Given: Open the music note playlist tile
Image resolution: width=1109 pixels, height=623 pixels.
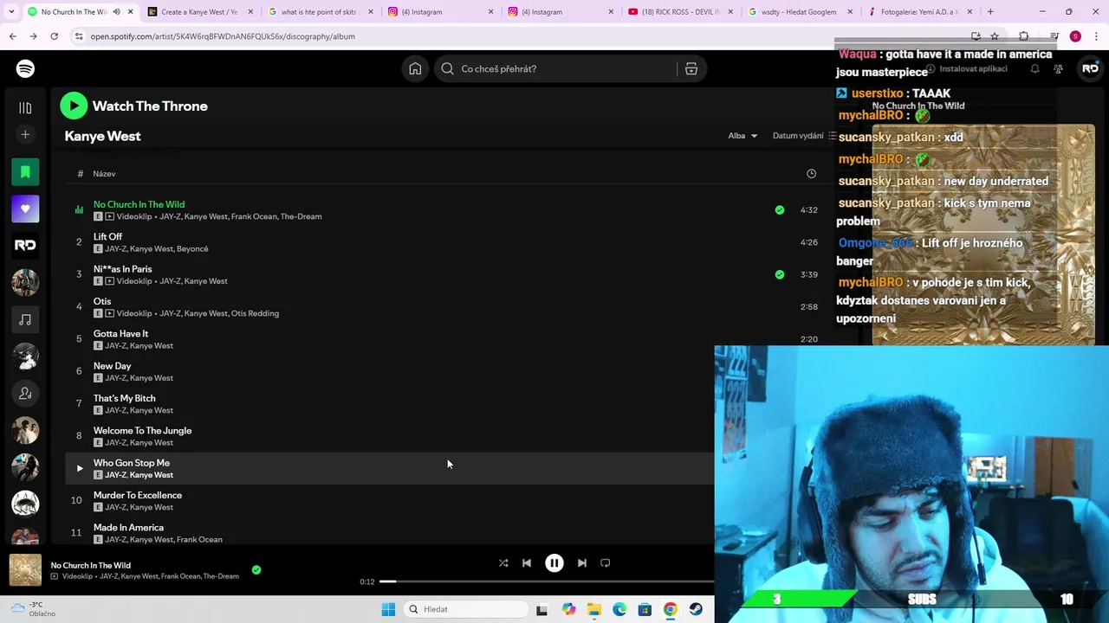Looking at the screenshot, I should coord(25,319).
